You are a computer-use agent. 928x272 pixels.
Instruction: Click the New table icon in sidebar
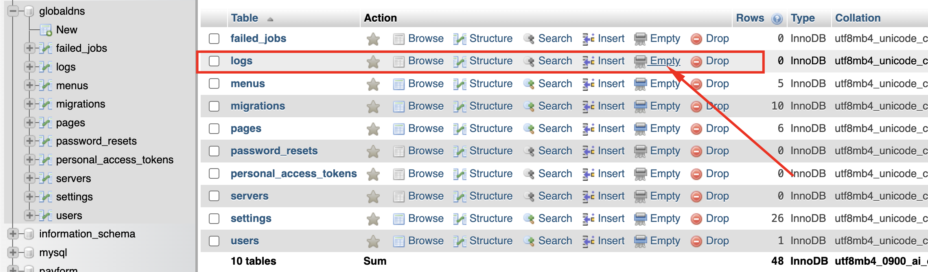pyautogui.click(x=46, y=30)
